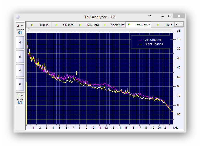Open the J: drive selection dropdown
200x146 pixels.
20,25
